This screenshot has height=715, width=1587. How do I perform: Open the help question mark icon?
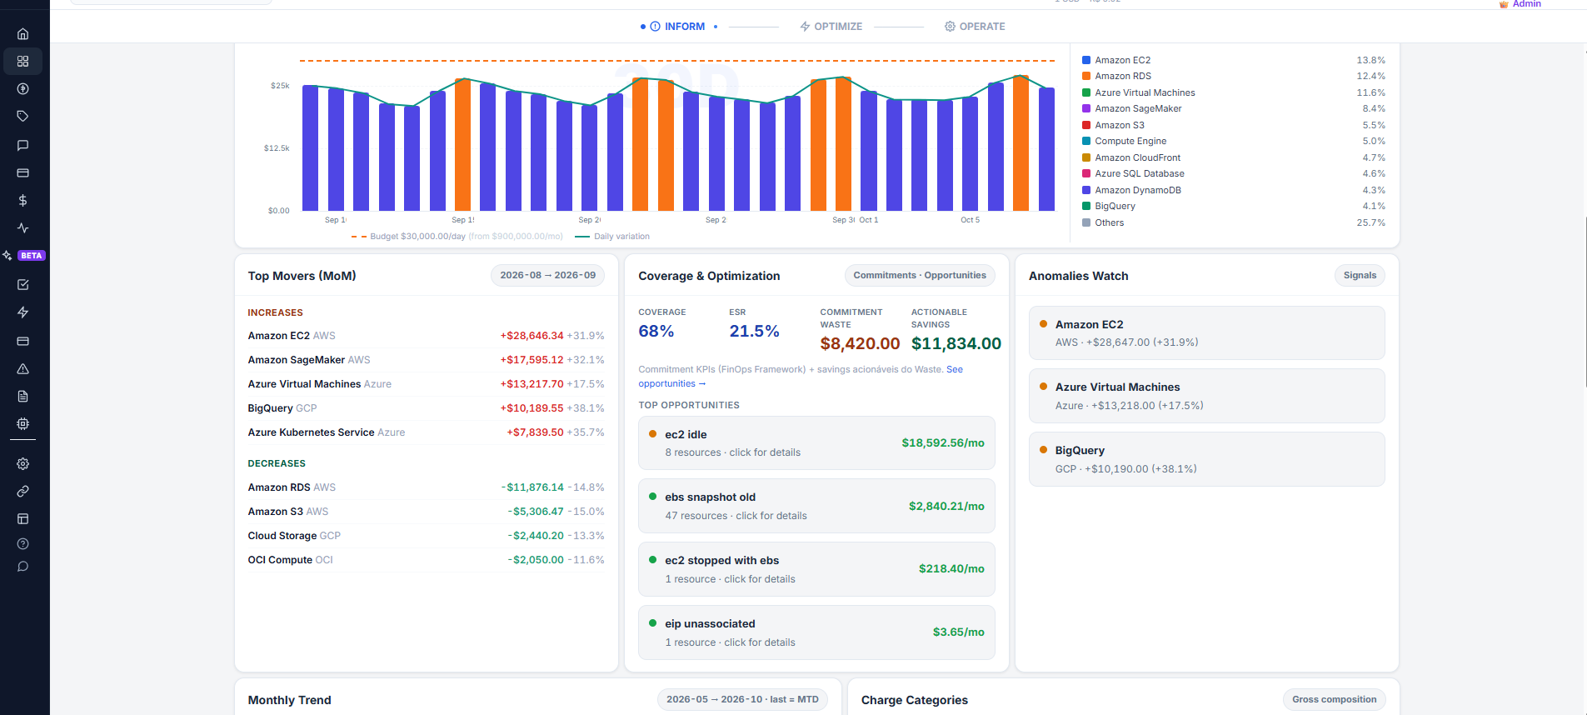(x=22, y=544)
